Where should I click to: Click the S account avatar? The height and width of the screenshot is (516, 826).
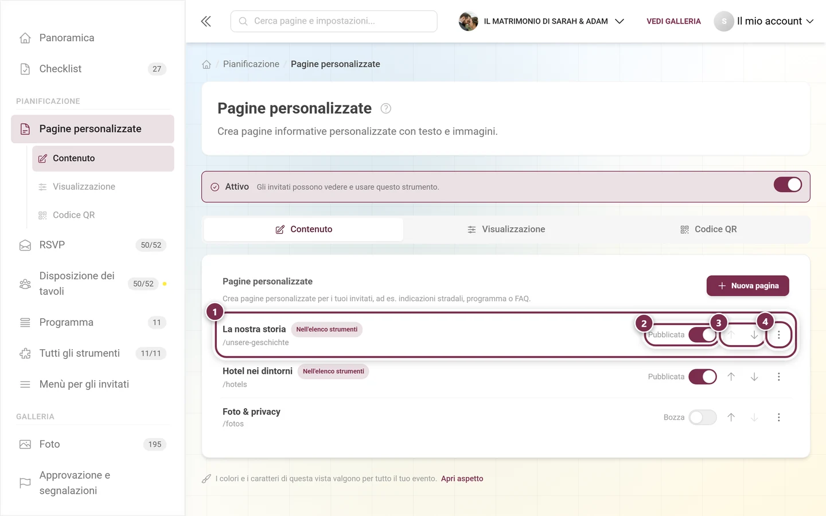click(724, 21)
